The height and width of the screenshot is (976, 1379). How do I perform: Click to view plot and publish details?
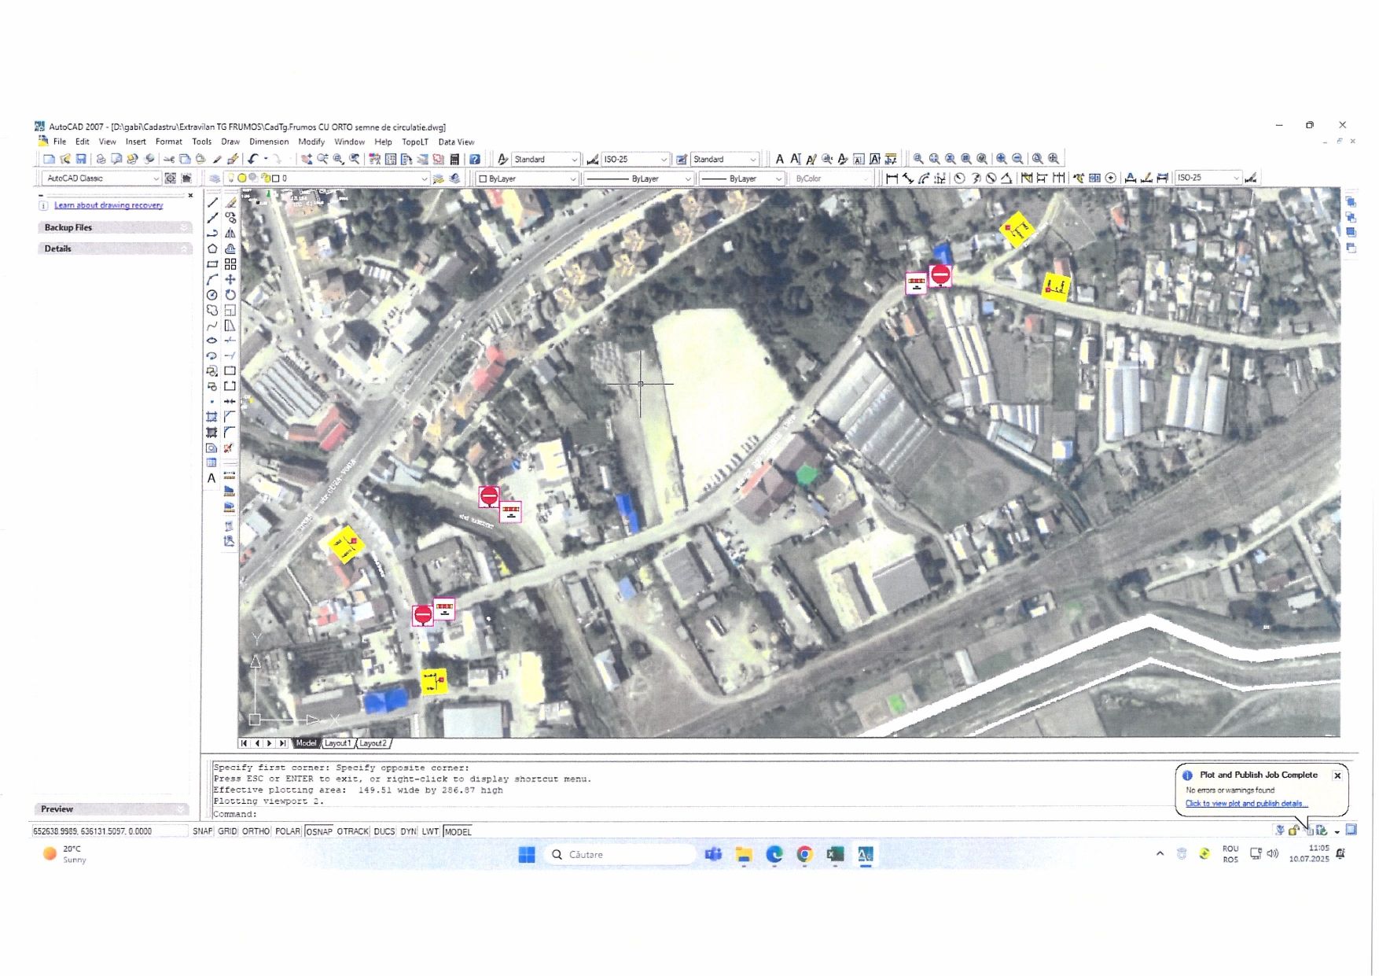[x=1246, y=804]
